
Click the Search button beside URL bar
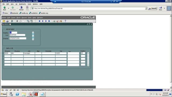tap(152, 8)
